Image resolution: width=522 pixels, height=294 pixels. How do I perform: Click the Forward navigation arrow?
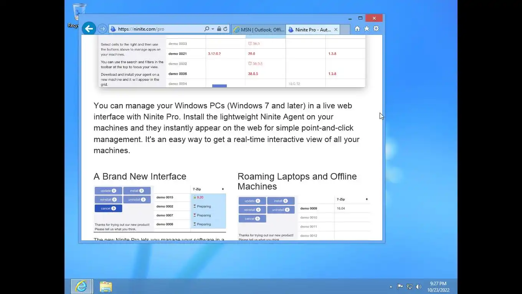[102, 29]
